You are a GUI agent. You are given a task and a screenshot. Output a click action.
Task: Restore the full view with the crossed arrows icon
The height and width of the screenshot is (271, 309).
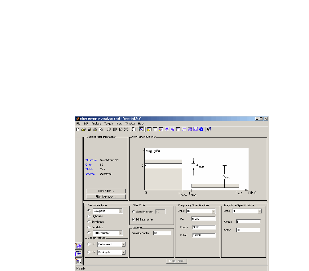(x=126, y=129)
